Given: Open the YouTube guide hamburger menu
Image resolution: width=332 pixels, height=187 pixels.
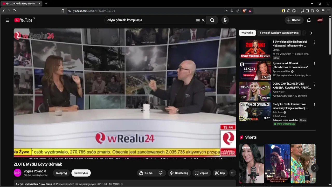Looking at the screenshot, I should [8, 20].
